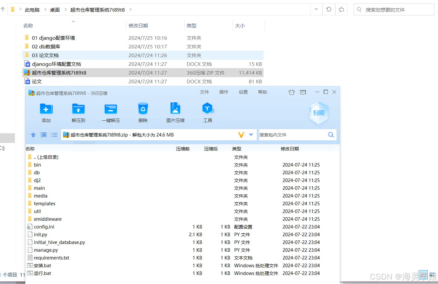Viewport: 438px width, 284px height.
Task: Navigate to 此电脑 via the breadcrumb
Action: 32,10
